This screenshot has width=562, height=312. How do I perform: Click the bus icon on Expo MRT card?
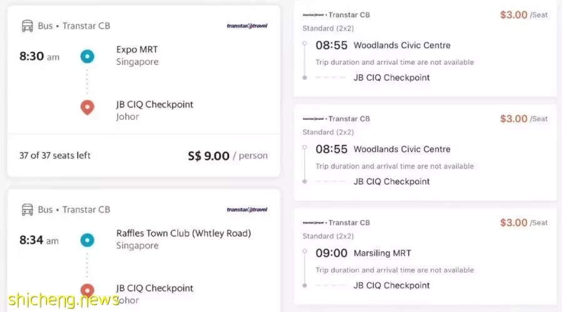[x=28, y=26]
